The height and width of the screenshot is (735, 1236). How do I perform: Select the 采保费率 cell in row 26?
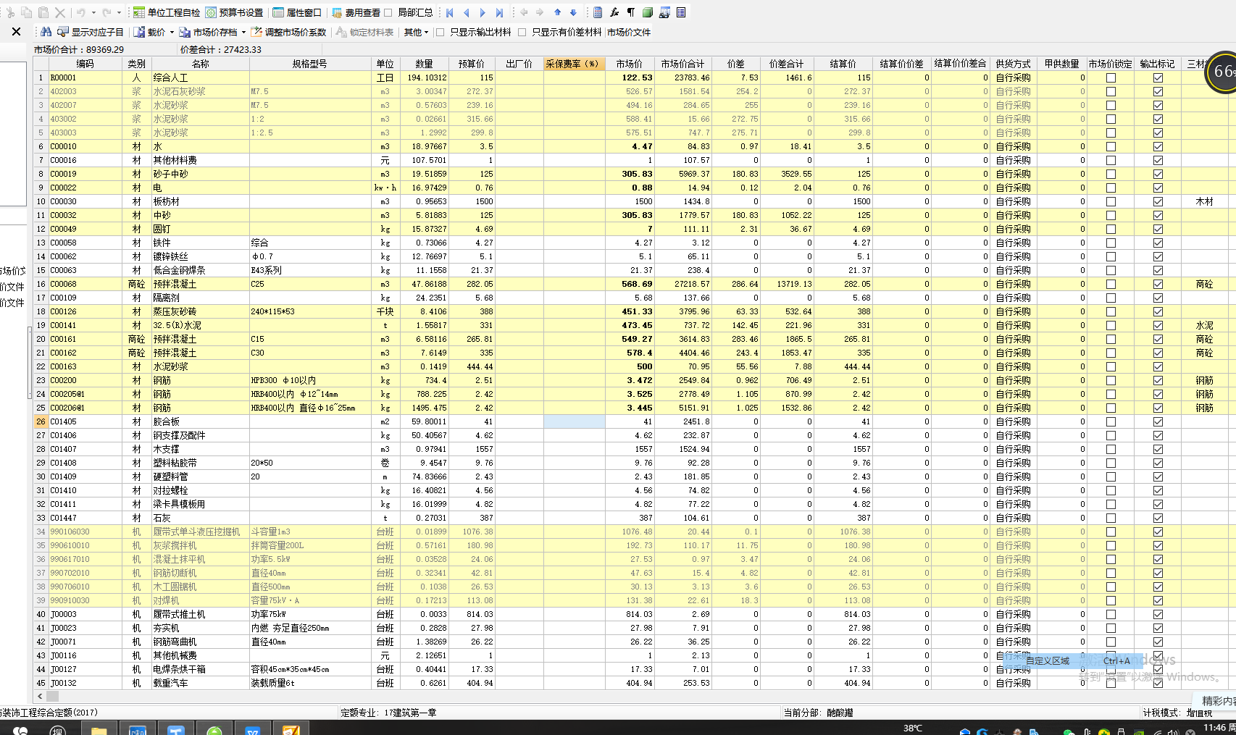pyautogui.click(x=574, y=421)
